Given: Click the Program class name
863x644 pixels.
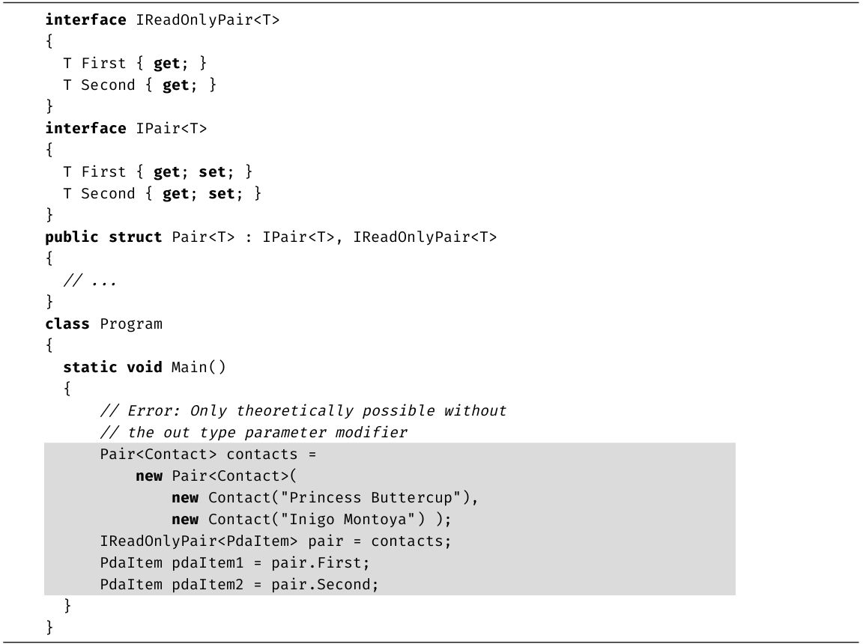Looking at the screenshot, I should pos(131,324).
